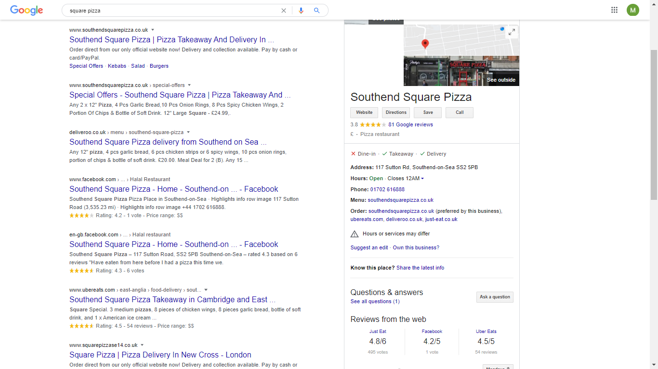The width and height of the screenshot is (658, 369).
Task: Click the Website button
Action: [x=364, y=112]
